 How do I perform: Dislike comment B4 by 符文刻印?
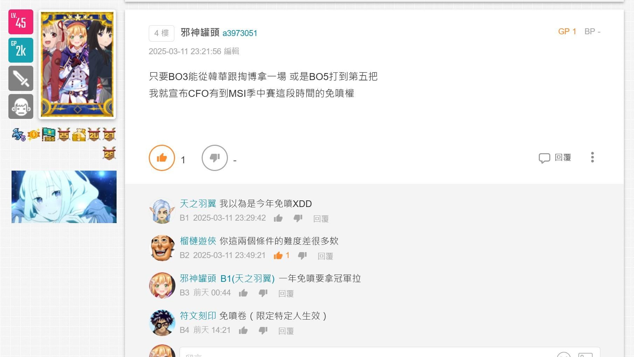pyautogui.click(x=263, y=330)
